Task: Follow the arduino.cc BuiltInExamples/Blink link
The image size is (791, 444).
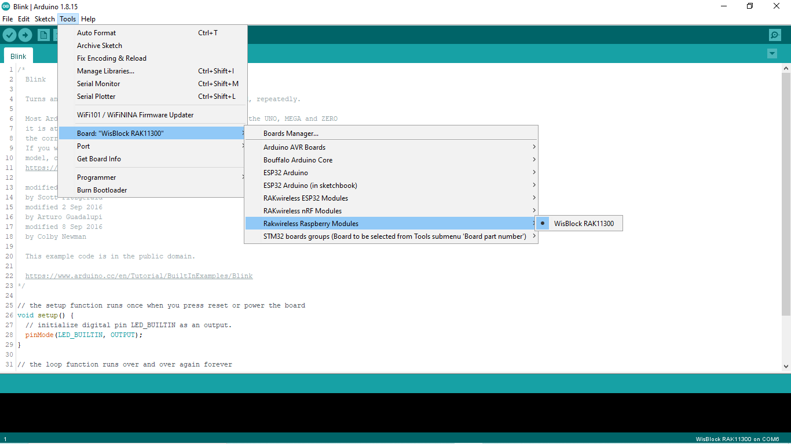Action: coord(139,276)
